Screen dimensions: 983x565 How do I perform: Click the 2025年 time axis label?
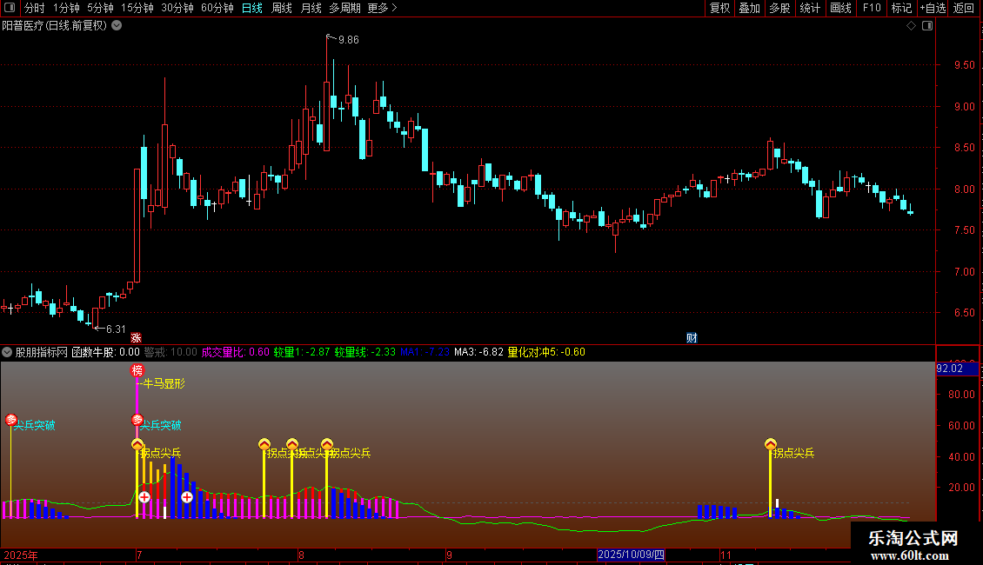tap(21, 555)
